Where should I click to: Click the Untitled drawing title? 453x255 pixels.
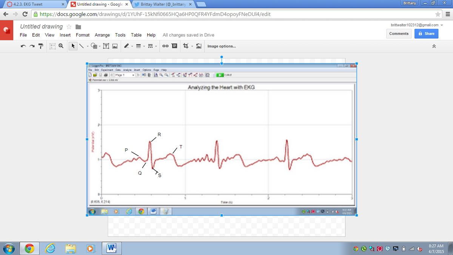point(42,26)
